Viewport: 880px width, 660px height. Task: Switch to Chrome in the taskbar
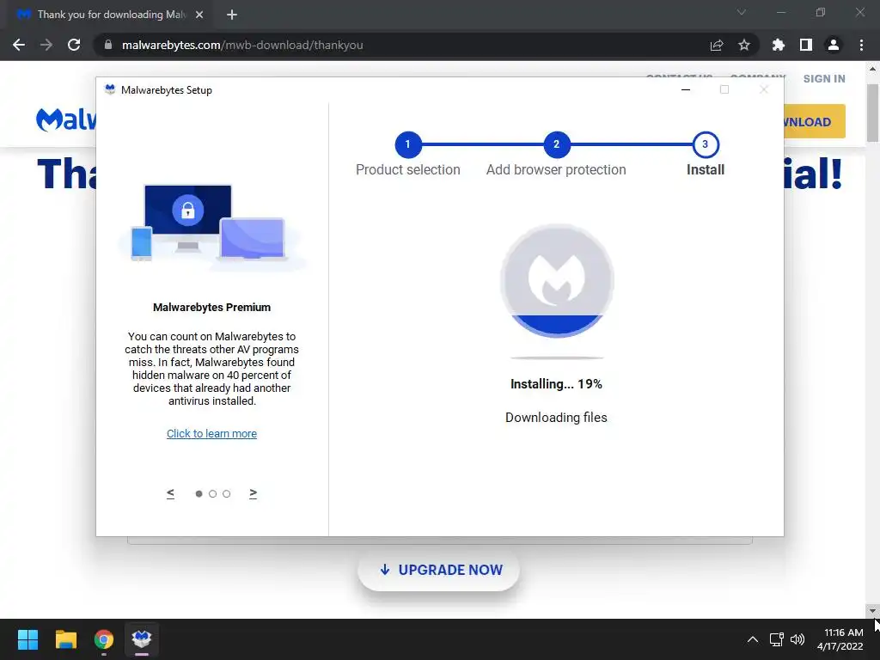point(104,639)
